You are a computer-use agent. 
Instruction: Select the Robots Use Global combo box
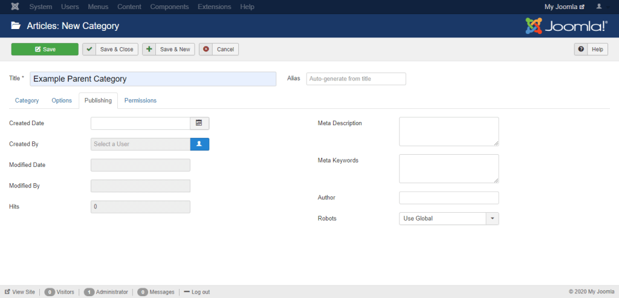[449, 218]
